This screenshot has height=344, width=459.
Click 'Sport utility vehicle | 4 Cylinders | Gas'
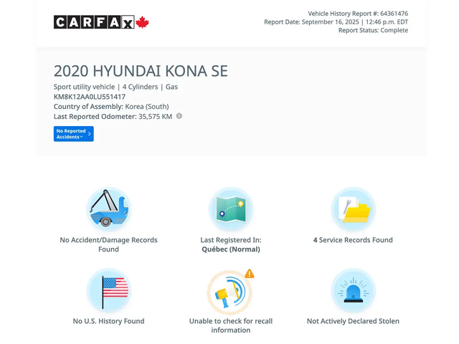tap(115, 87)
